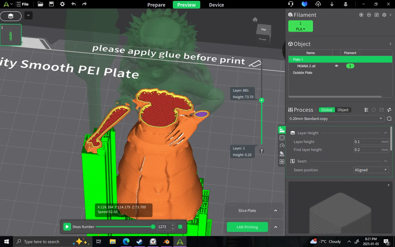
Task: Click the save project icon
Action: tap(51, 4)
